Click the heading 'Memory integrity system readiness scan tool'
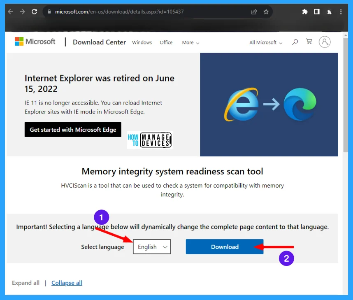 172,171
